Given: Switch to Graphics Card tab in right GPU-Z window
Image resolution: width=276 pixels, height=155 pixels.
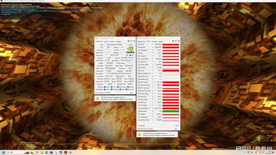Looking at the screenshot, I should pyautogui.click(x=141, y=42).
